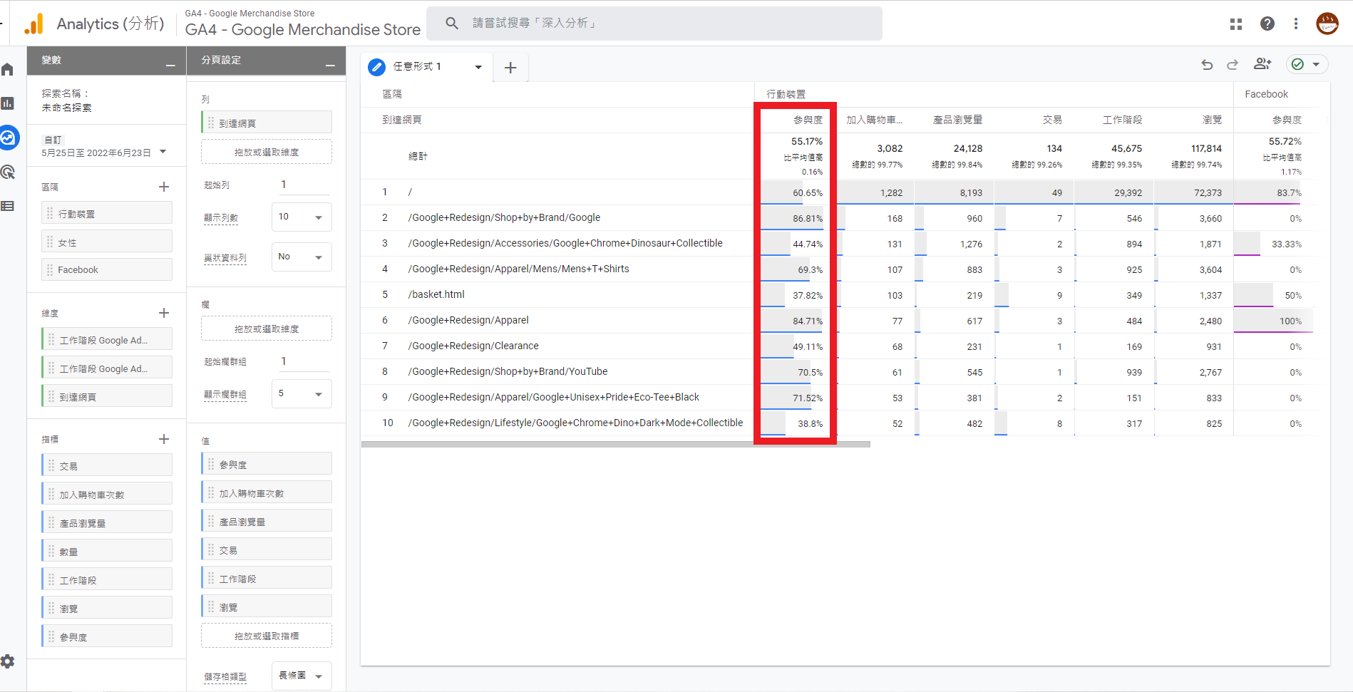This screenshot has height=692, width=1353.
Task: Click the column drop zone 拖放或選取維度
Action: [267, 329]
